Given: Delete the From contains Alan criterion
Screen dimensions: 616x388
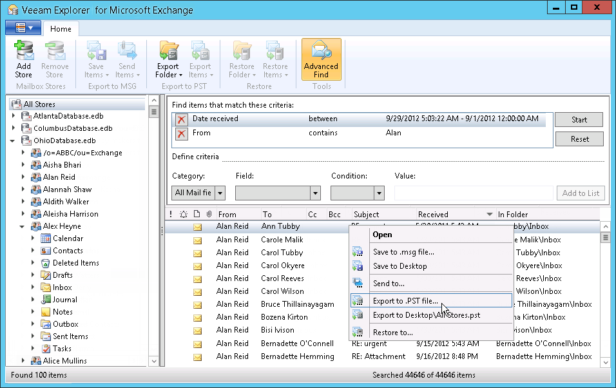Looking at the screenshot, I should [x=180, y=133].
